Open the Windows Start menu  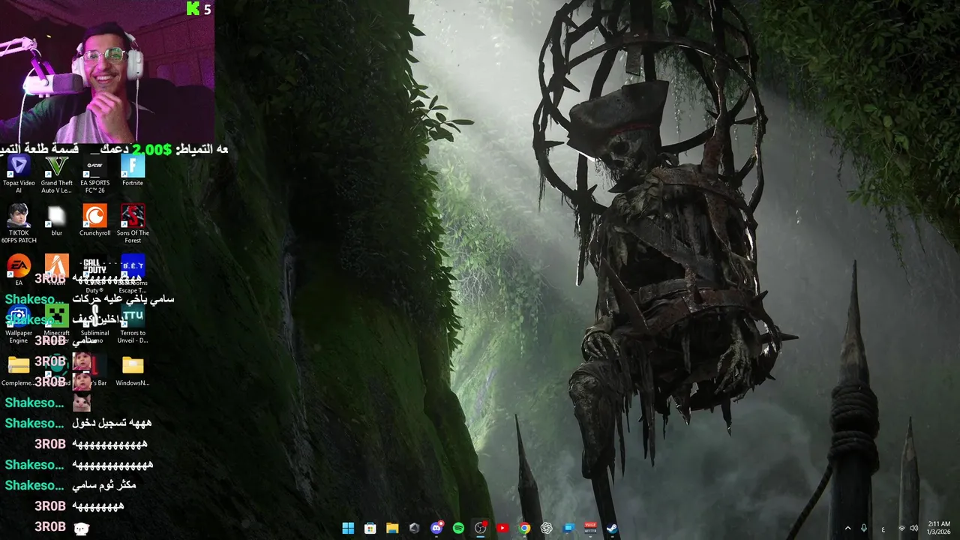[348, 528]
